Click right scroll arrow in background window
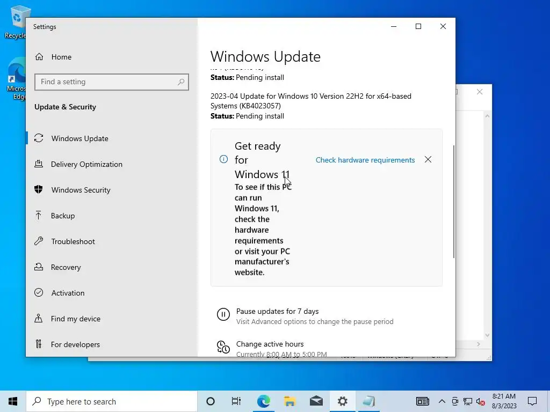The image size is (550, 412). click(479, 344)
